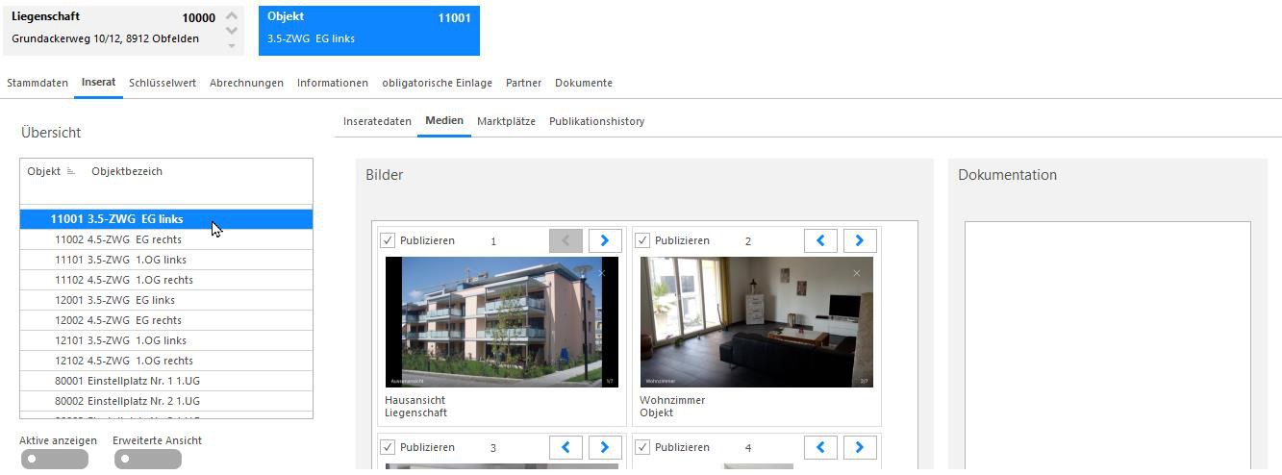Viewport: 1282px width, 475px height.
Task: Select row 11102 4.5-ZWG 1.OG rechts
Action: (166, 280)
